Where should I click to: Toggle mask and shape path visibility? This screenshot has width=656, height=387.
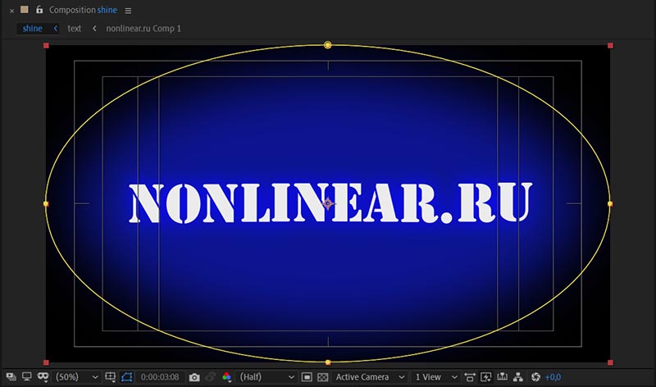[x=127, y=377]
